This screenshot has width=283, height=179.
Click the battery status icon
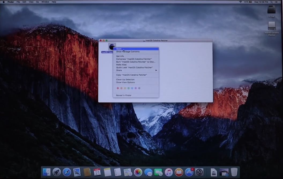(250, 2)
